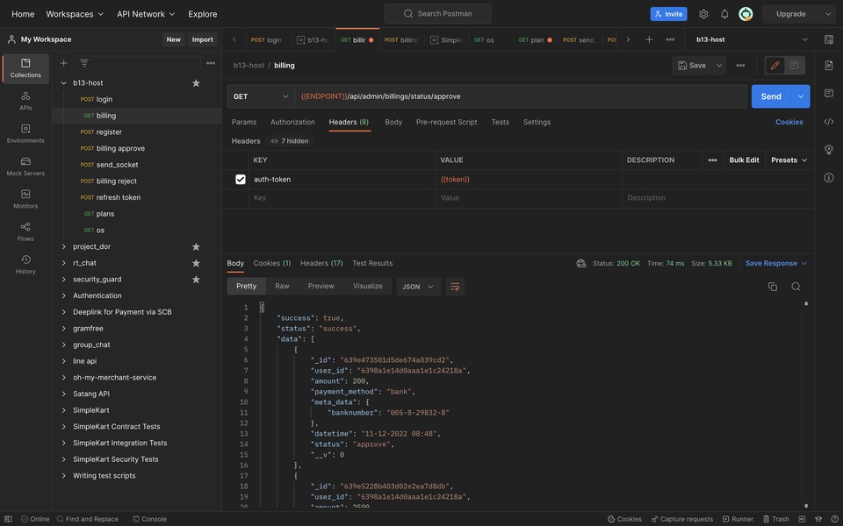843x526 pixels.
Task: Click the Send button
Action: pyautogui.click(x=771, y=96)
